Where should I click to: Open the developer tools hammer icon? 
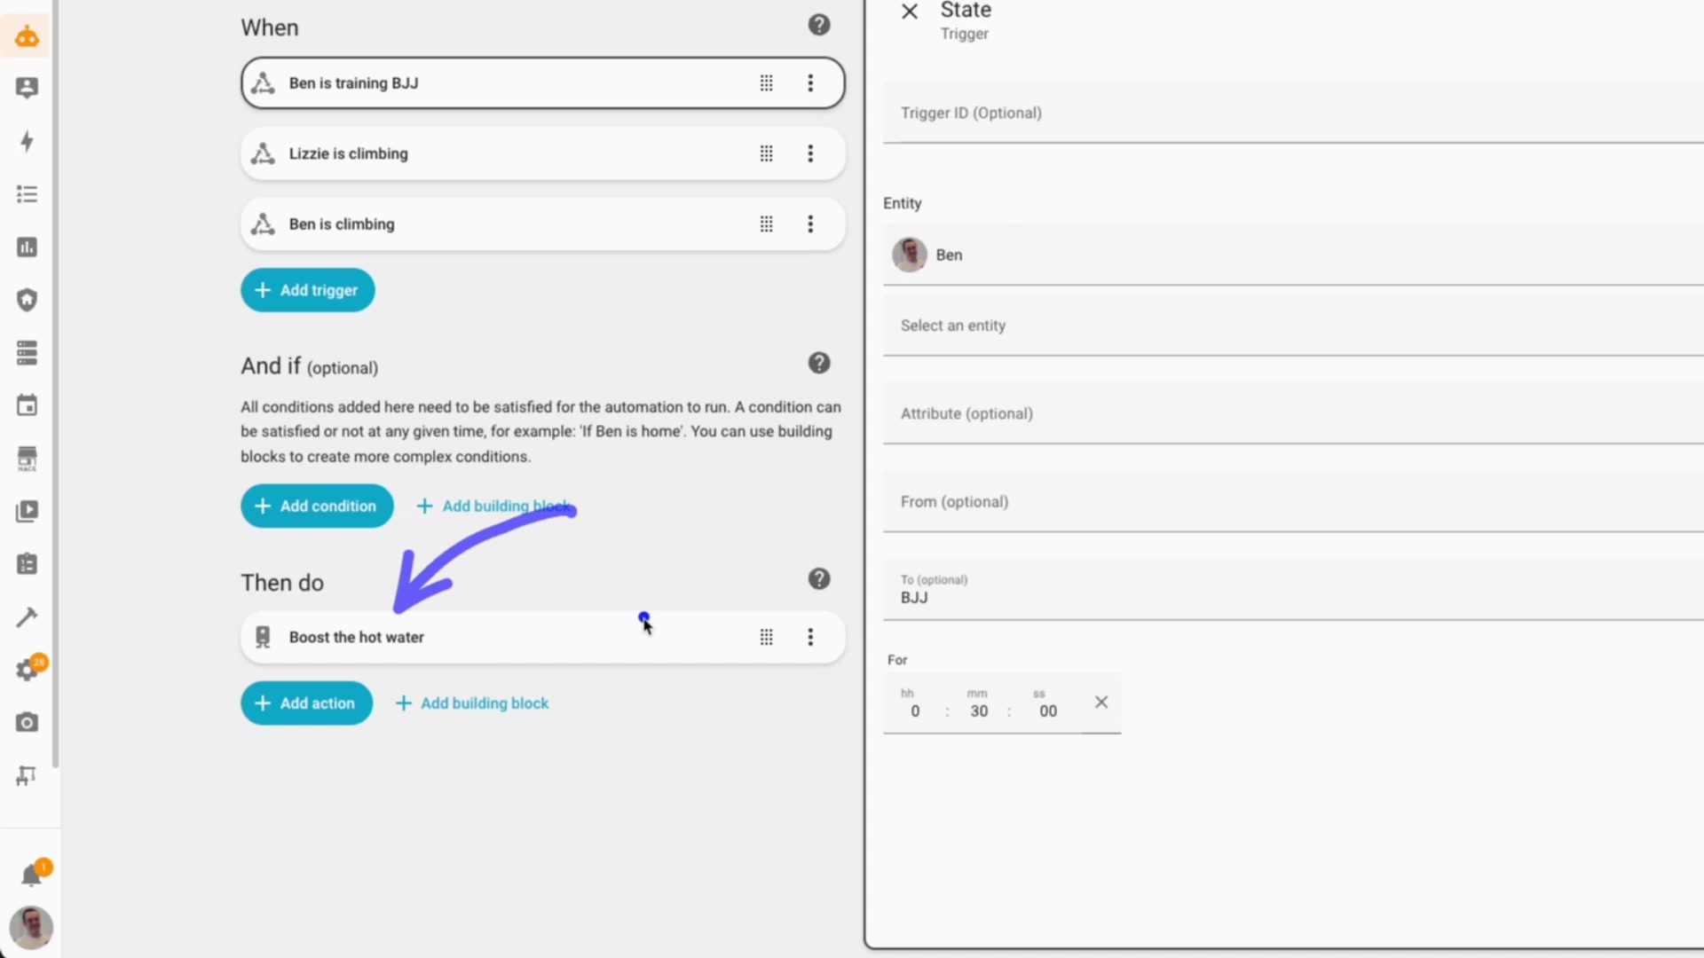(27, 617)
